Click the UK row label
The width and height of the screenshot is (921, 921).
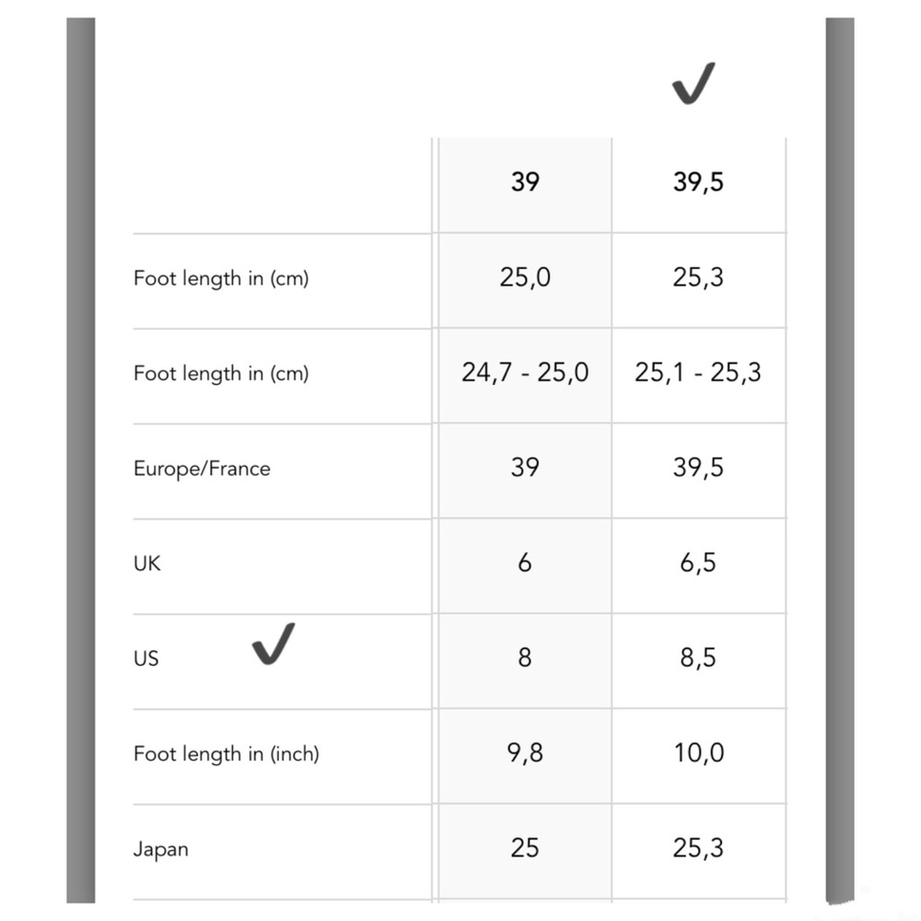coord(146,563)
